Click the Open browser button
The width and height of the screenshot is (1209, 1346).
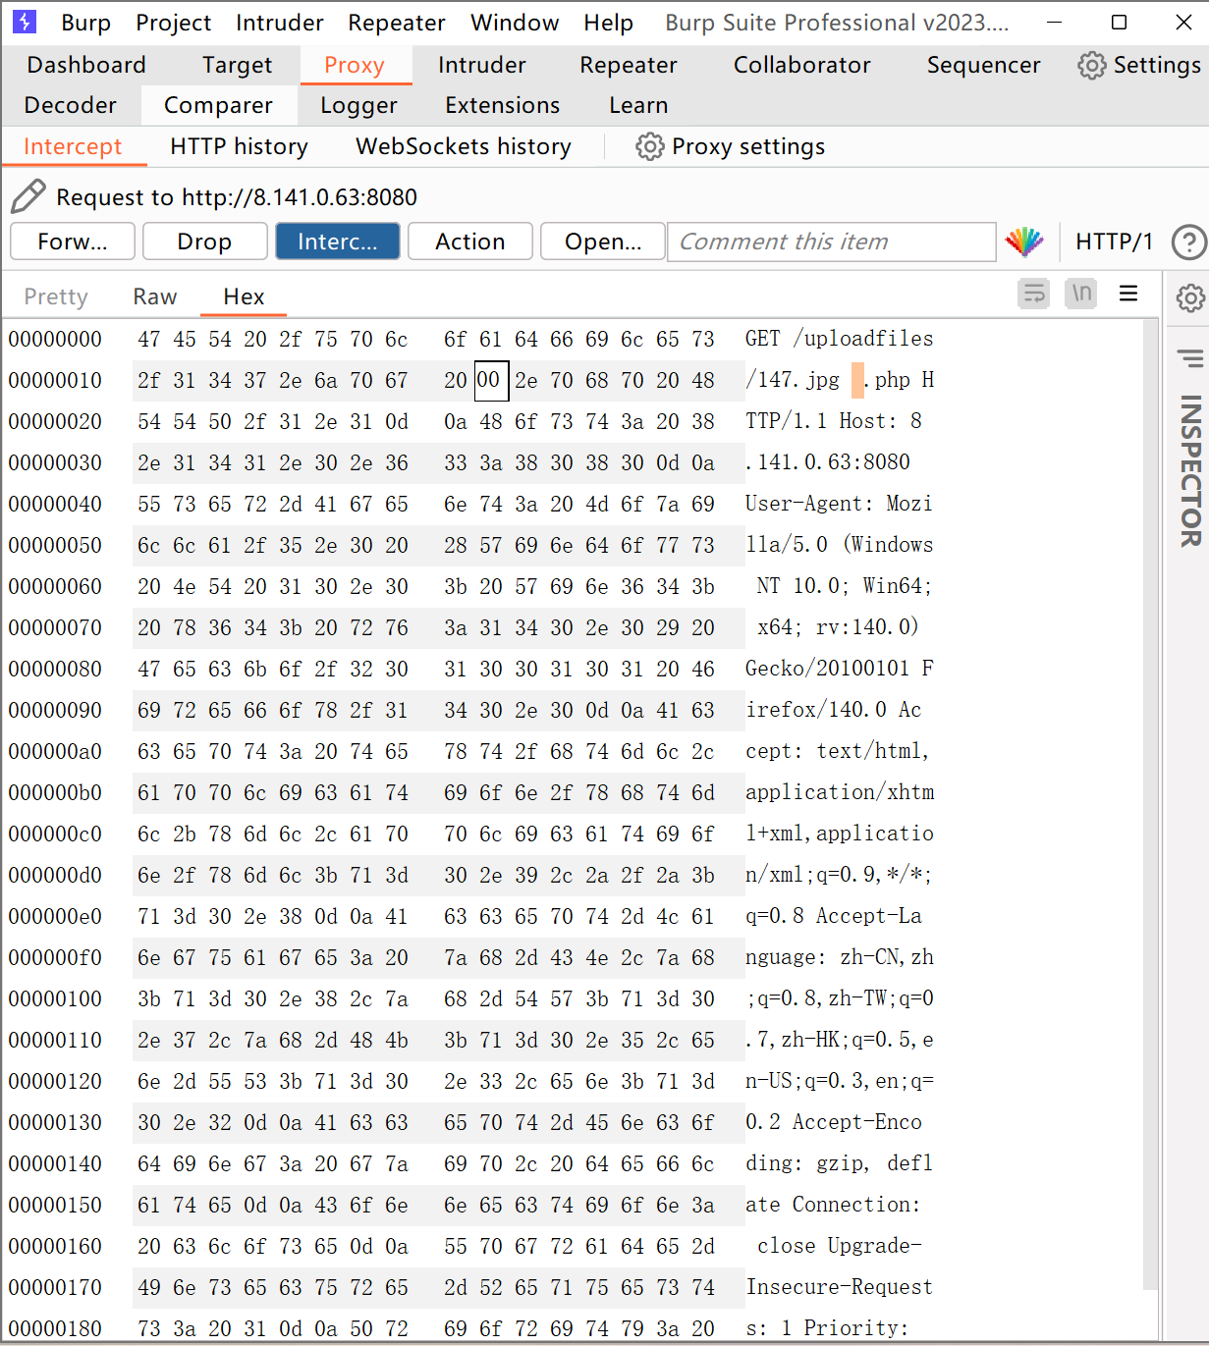(602, 242)
